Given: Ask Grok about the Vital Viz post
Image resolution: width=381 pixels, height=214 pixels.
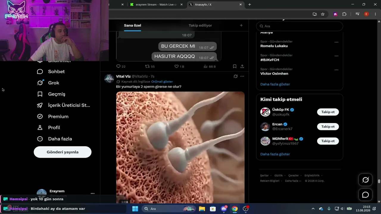Looking at the screenshot, I should 235,76.
